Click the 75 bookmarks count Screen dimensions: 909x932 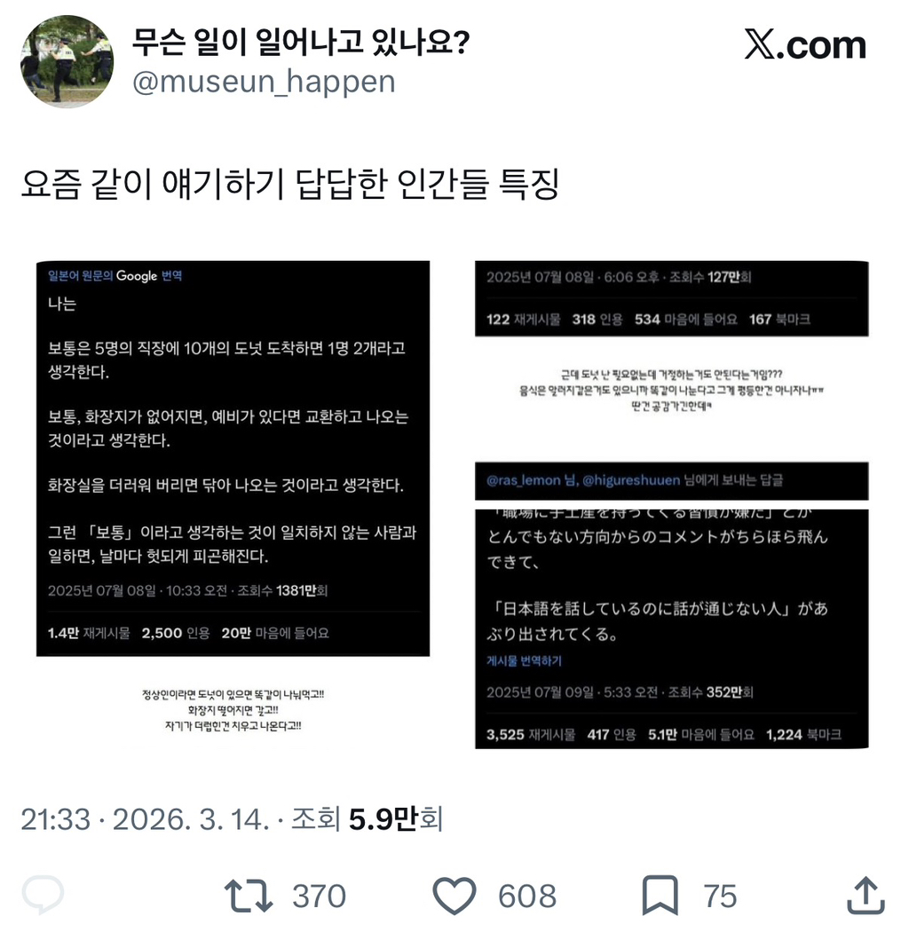720,896
